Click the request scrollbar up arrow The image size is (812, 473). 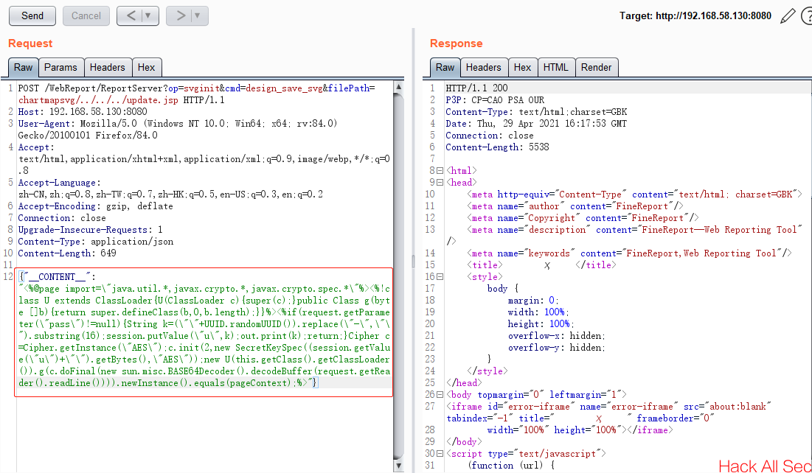point(399,87)
